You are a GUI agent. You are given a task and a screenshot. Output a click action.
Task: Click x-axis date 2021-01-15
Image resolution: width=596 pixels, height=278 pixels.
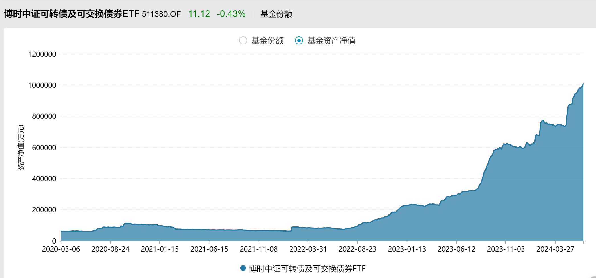(160, 249)
